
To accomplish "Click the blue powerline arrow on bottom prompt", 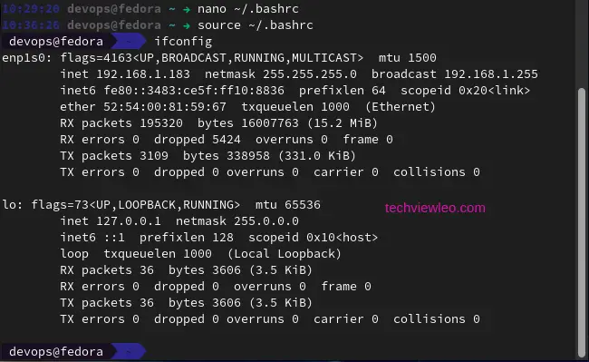I will point(128,351).
